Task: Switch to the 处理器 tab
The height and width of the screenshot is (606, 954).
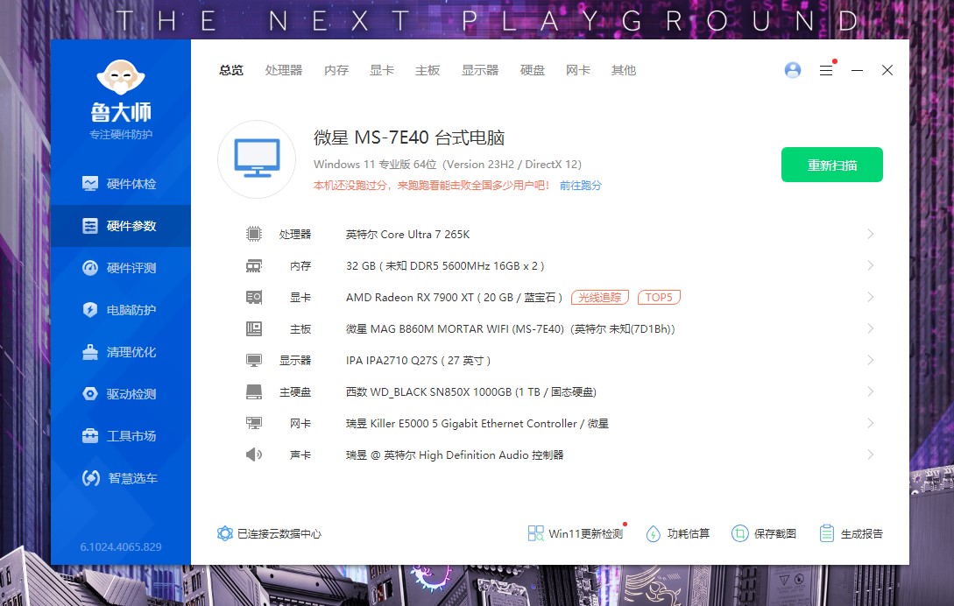Action: tap(284, 70)
